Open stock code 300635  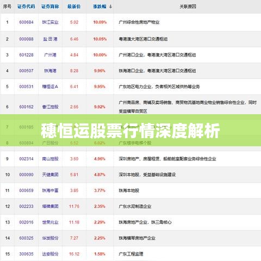point(26,254)
